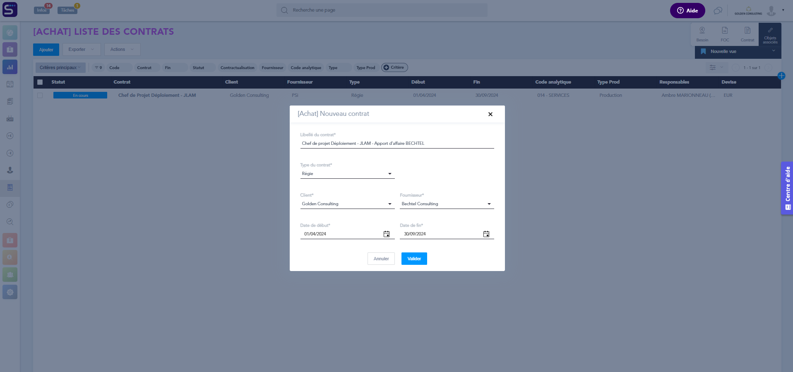793x372 pixels.
Task: Click the Objets associés link icon
Action: point(770,34)
